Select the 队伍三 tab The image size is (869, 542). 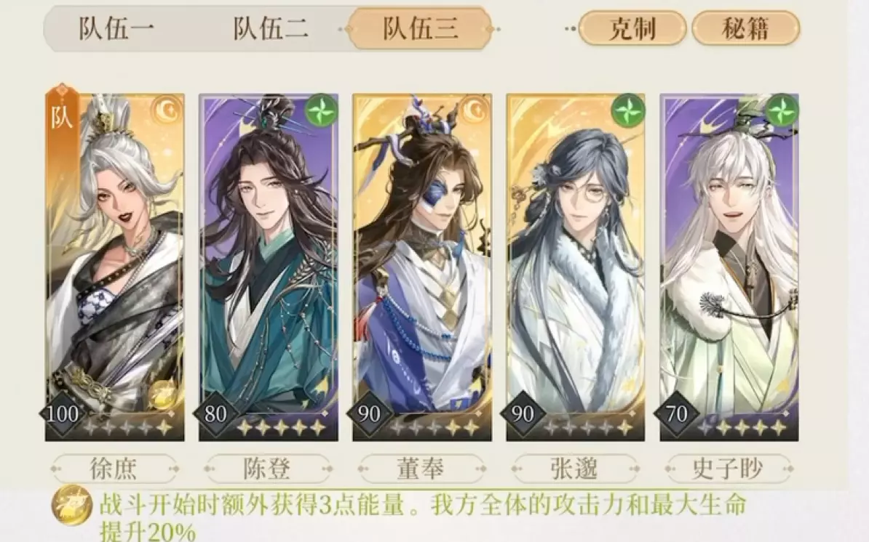(x=419, y=29)
